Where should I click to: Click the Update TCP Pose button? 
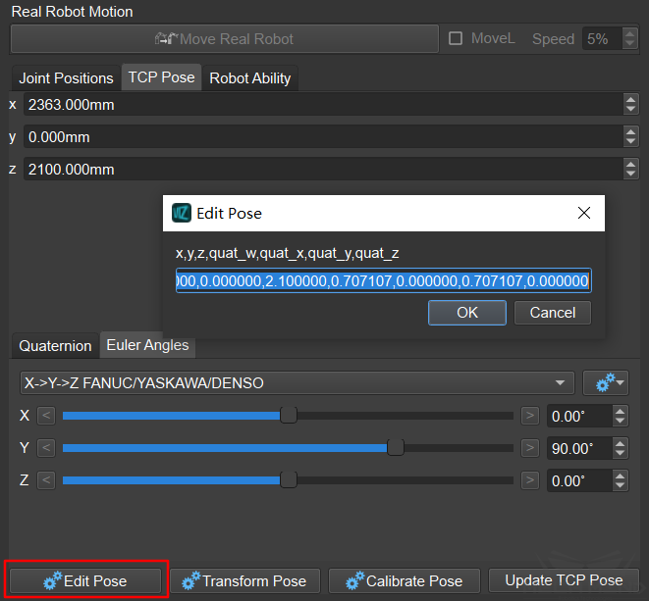[564, 580]
